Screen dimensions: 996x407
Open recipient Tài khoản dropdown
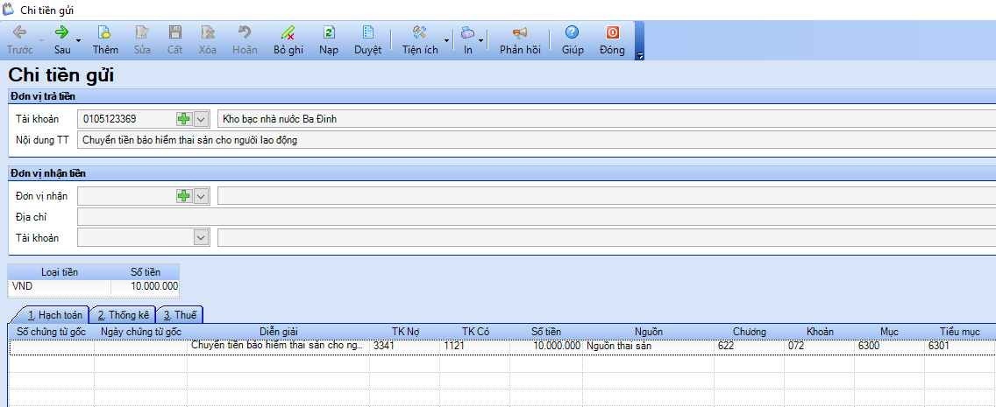coord(201,238)
